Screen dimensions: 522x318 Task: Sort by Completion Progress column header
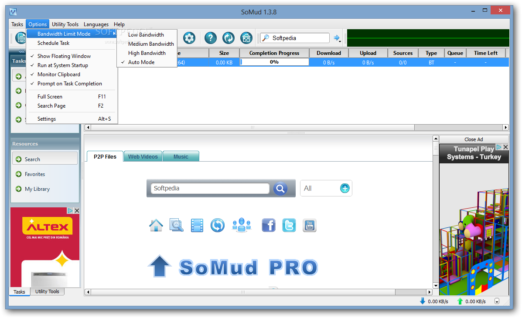point(274,53)
